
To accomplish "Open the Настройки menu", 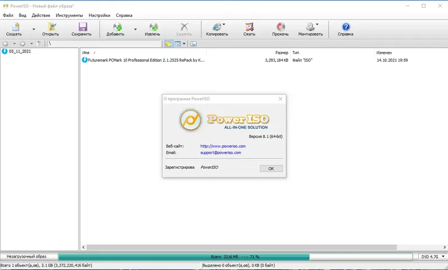I will coord(100,16).
